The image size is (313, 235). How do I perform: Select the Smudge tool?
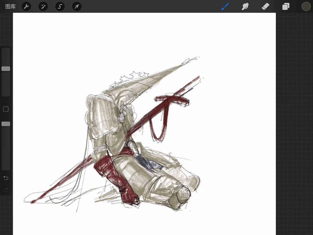(x=245, y=7)
